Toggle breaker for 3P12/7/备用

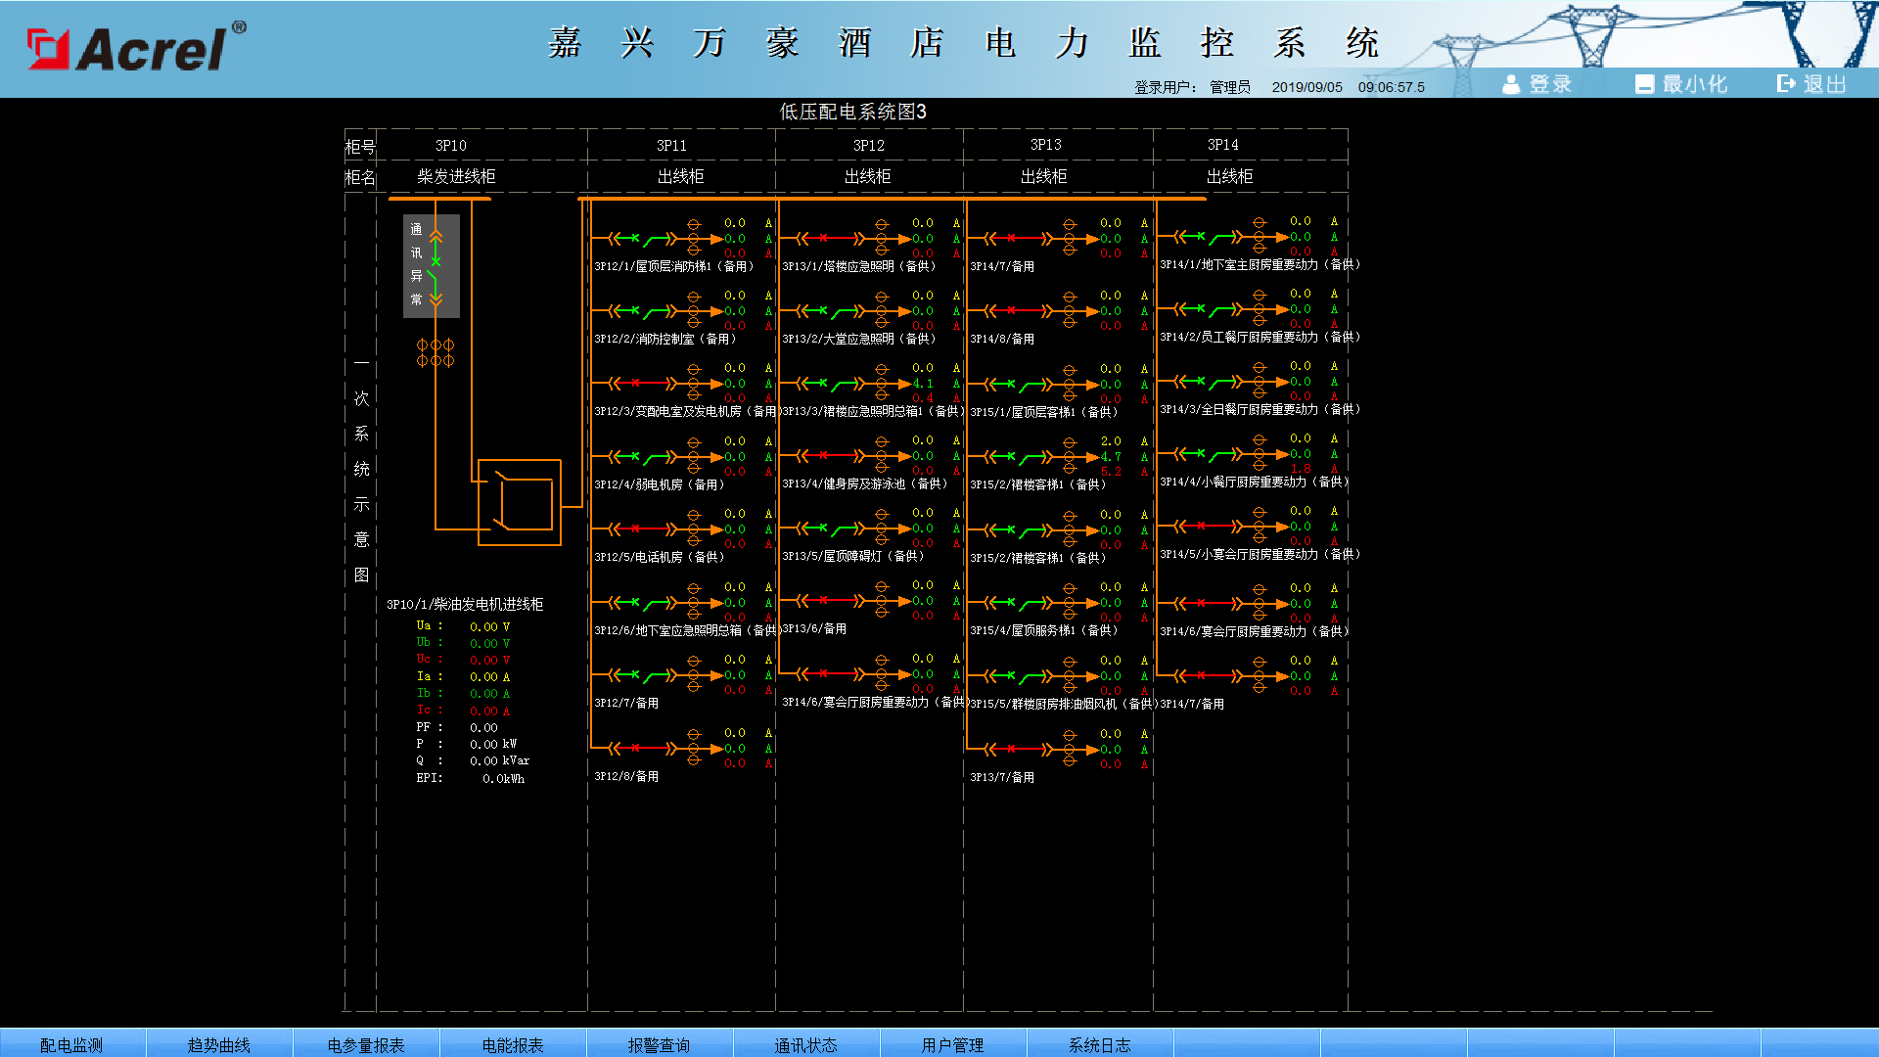click(x=642, y=674)
